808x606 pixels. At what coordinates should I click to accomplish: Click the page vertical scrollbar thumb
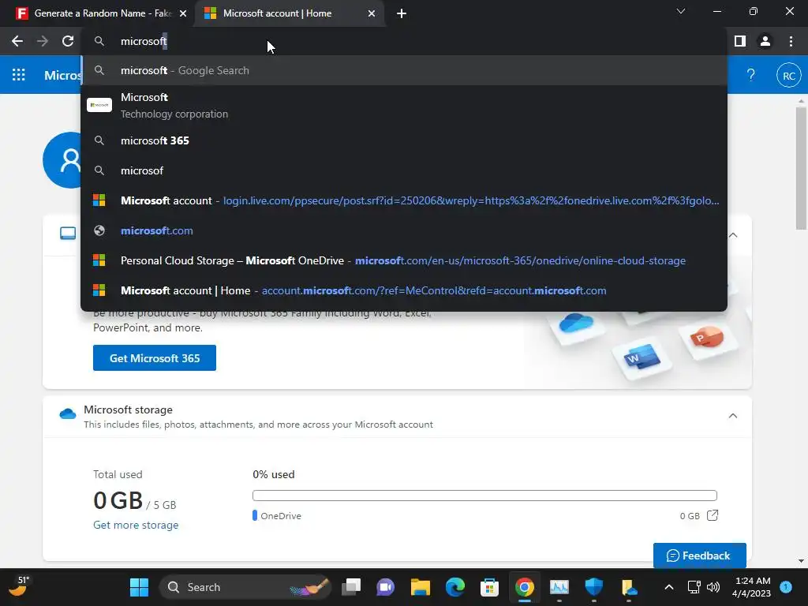[801, 167]
